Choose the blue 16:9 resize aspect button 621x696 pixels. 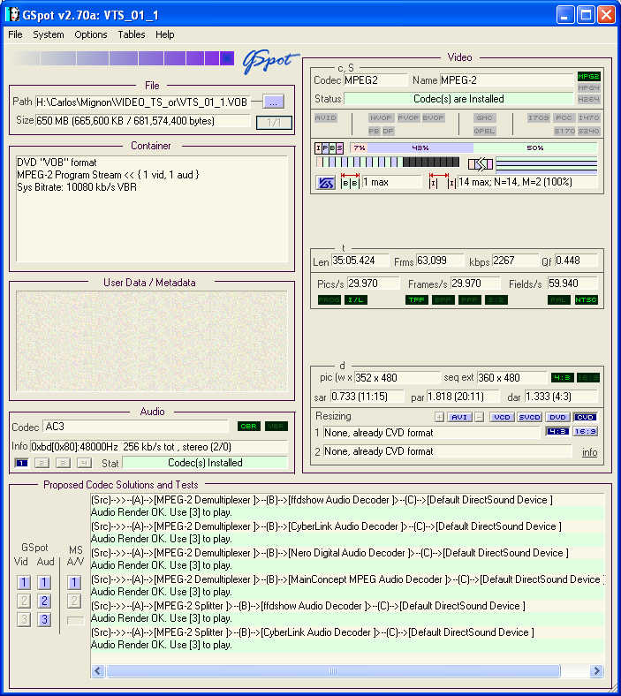click(585, 431)
